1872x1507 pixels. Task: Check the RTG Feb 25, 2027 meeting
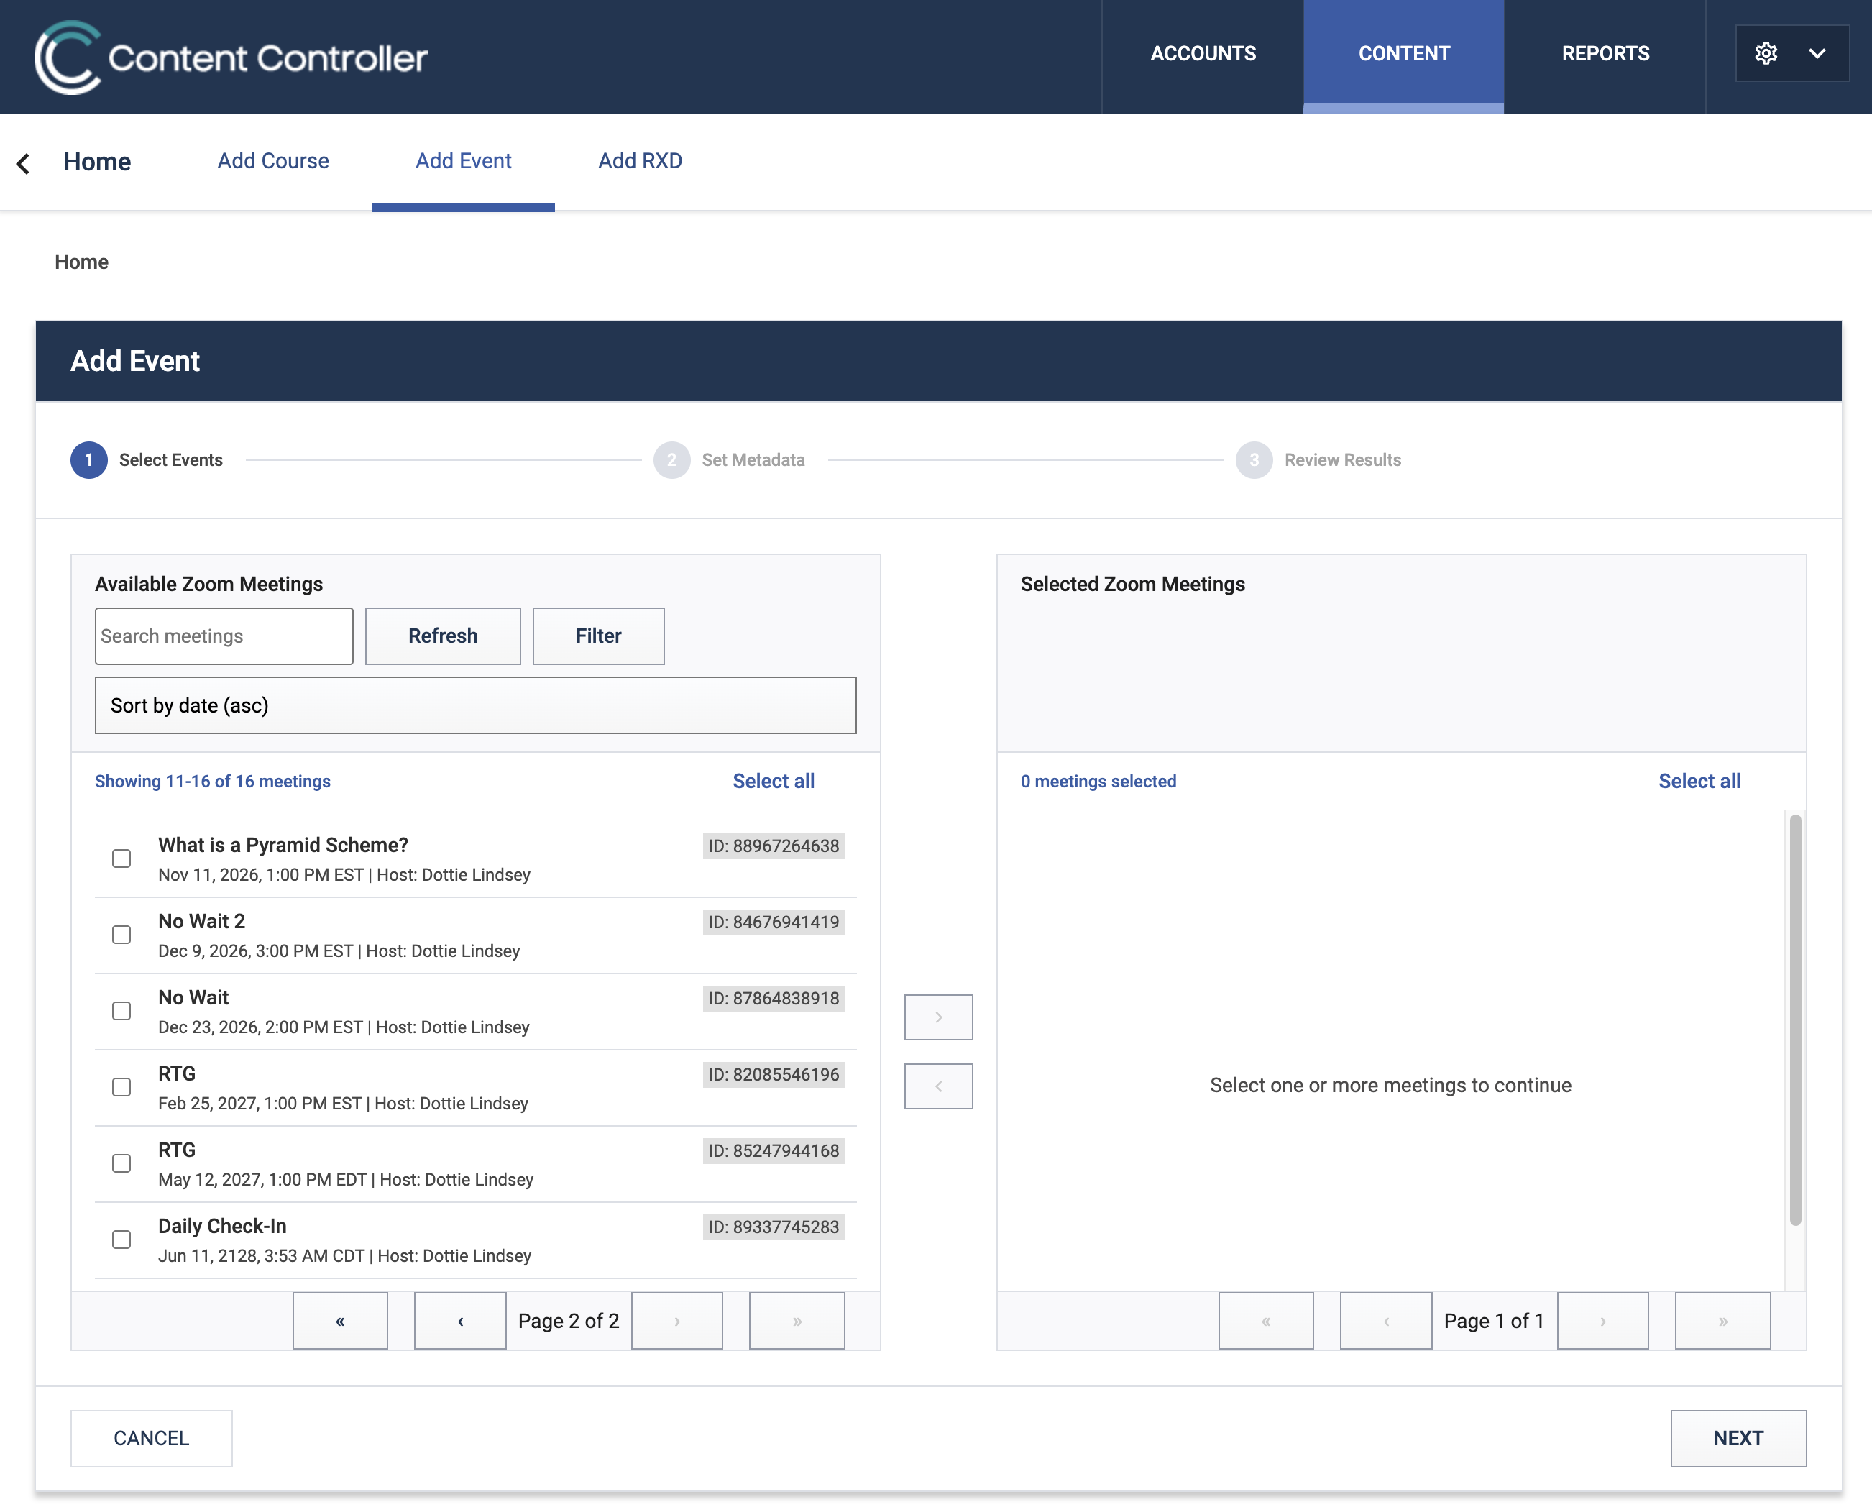coord(121,1088)
